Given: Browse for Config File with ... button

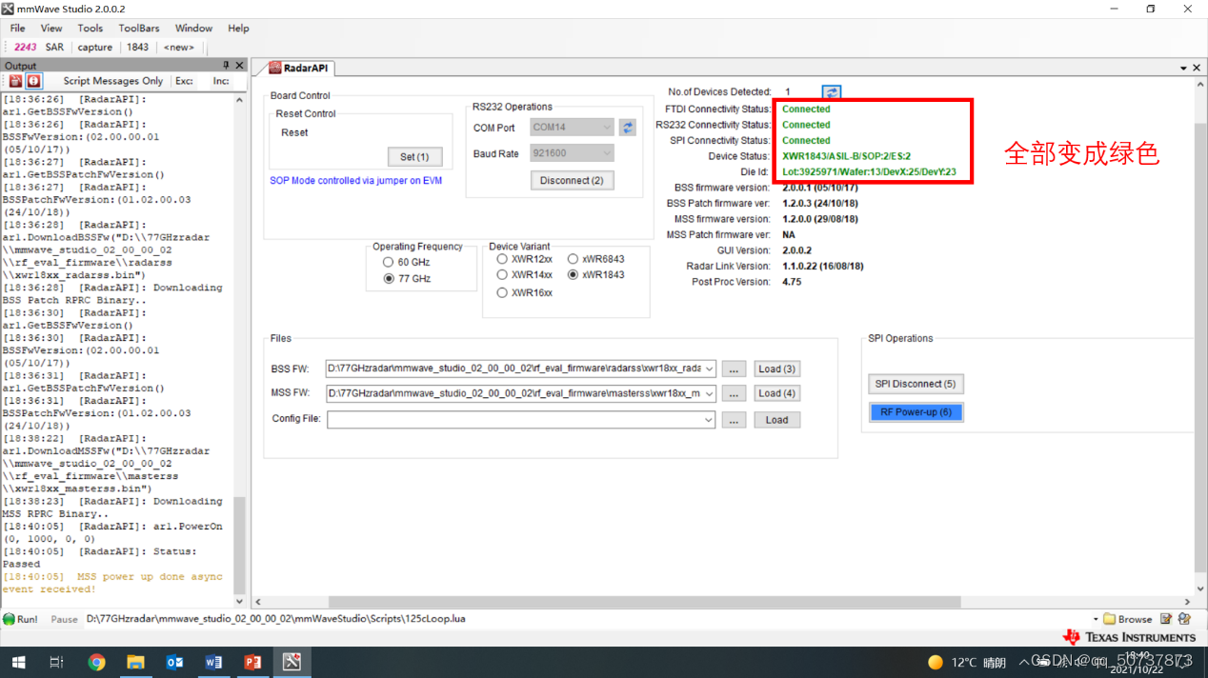Looking at the screenshot, I should pyautogui.click(x=734, y=420).
